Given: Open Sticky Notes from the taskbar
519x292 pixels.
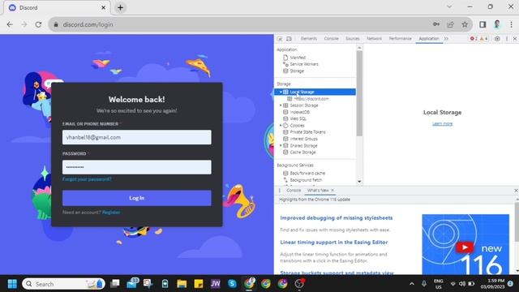Looking at the screenshot, I should pos(198,284).
